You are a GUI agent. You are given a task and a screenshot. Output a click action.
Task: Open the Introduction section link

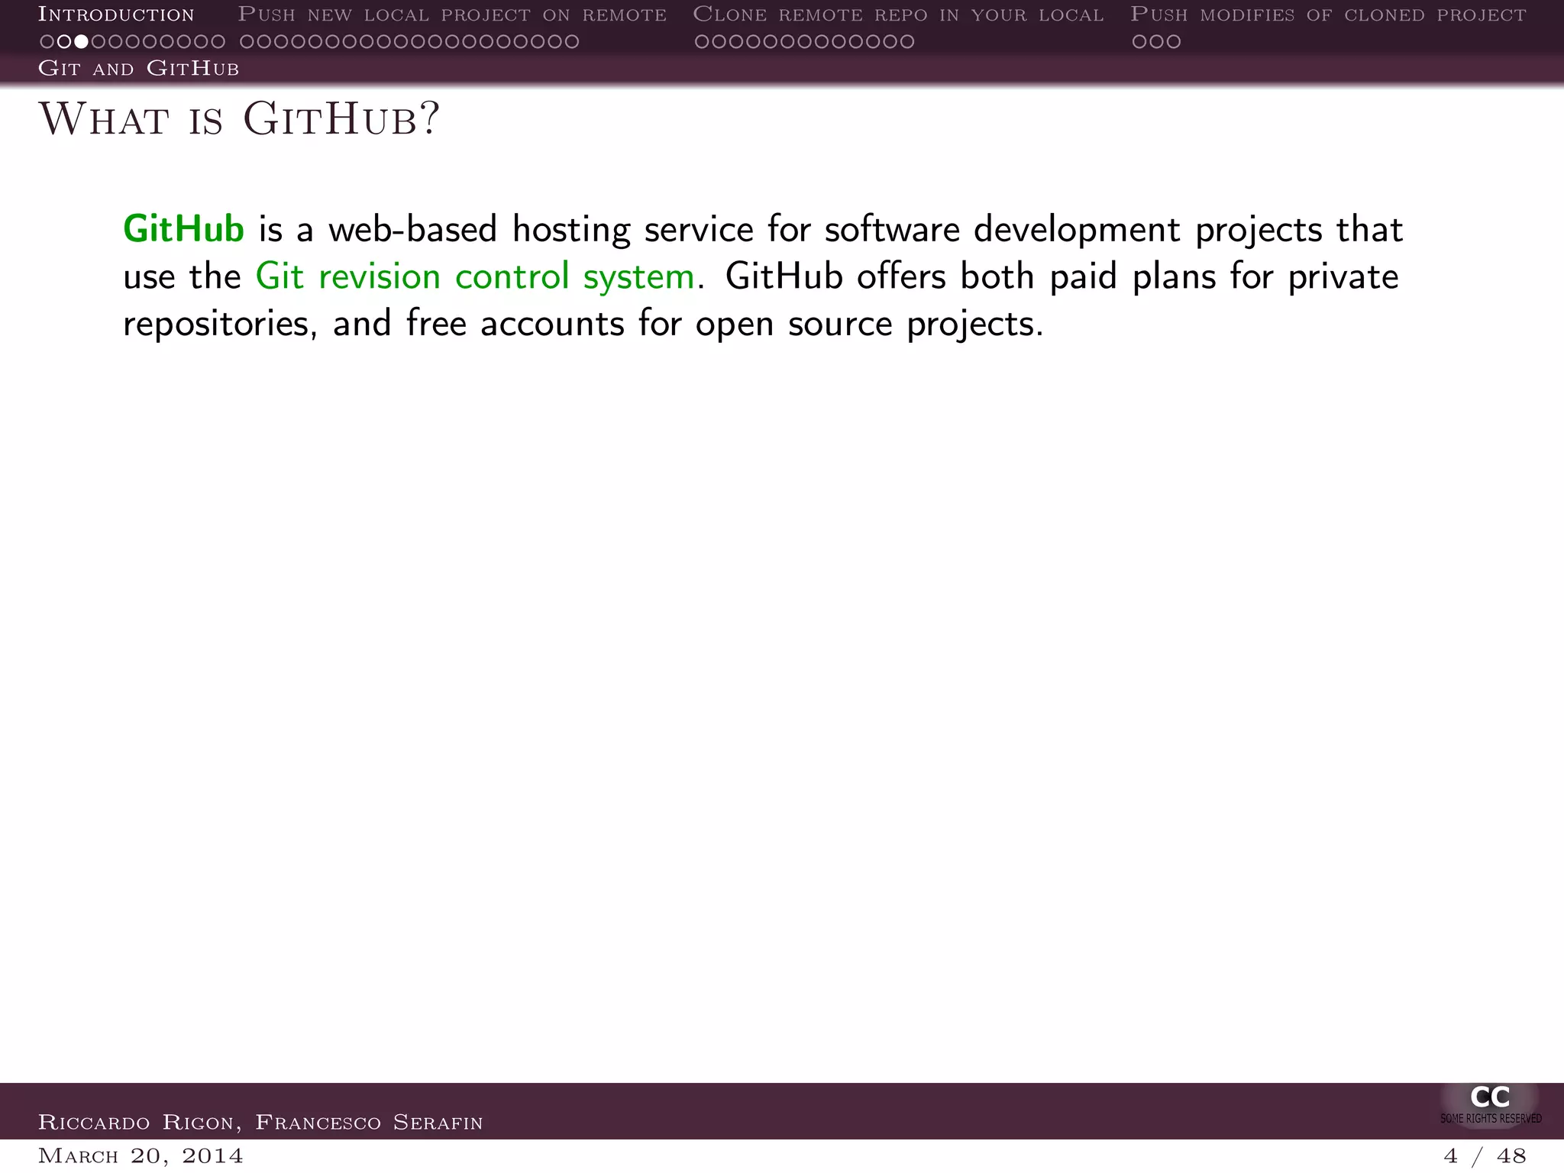[116, 14]
